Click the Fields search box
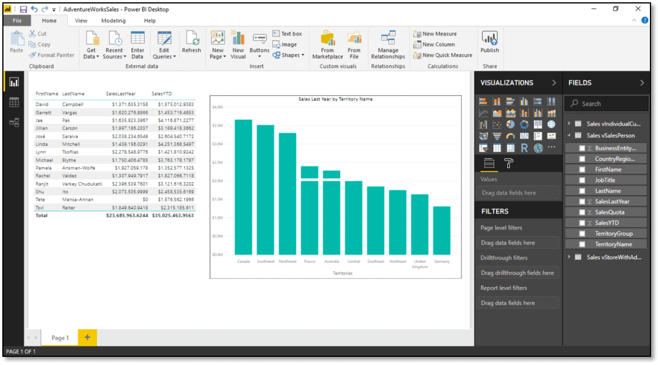Image resolution: width=658 pixels, height=365 pixels. coord(607,103)
